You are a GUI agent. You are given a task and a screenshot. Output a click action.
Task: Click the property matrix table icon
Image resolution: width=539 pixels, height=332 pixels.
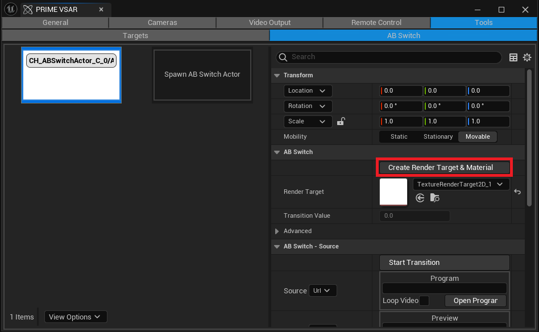coord(513,57)
